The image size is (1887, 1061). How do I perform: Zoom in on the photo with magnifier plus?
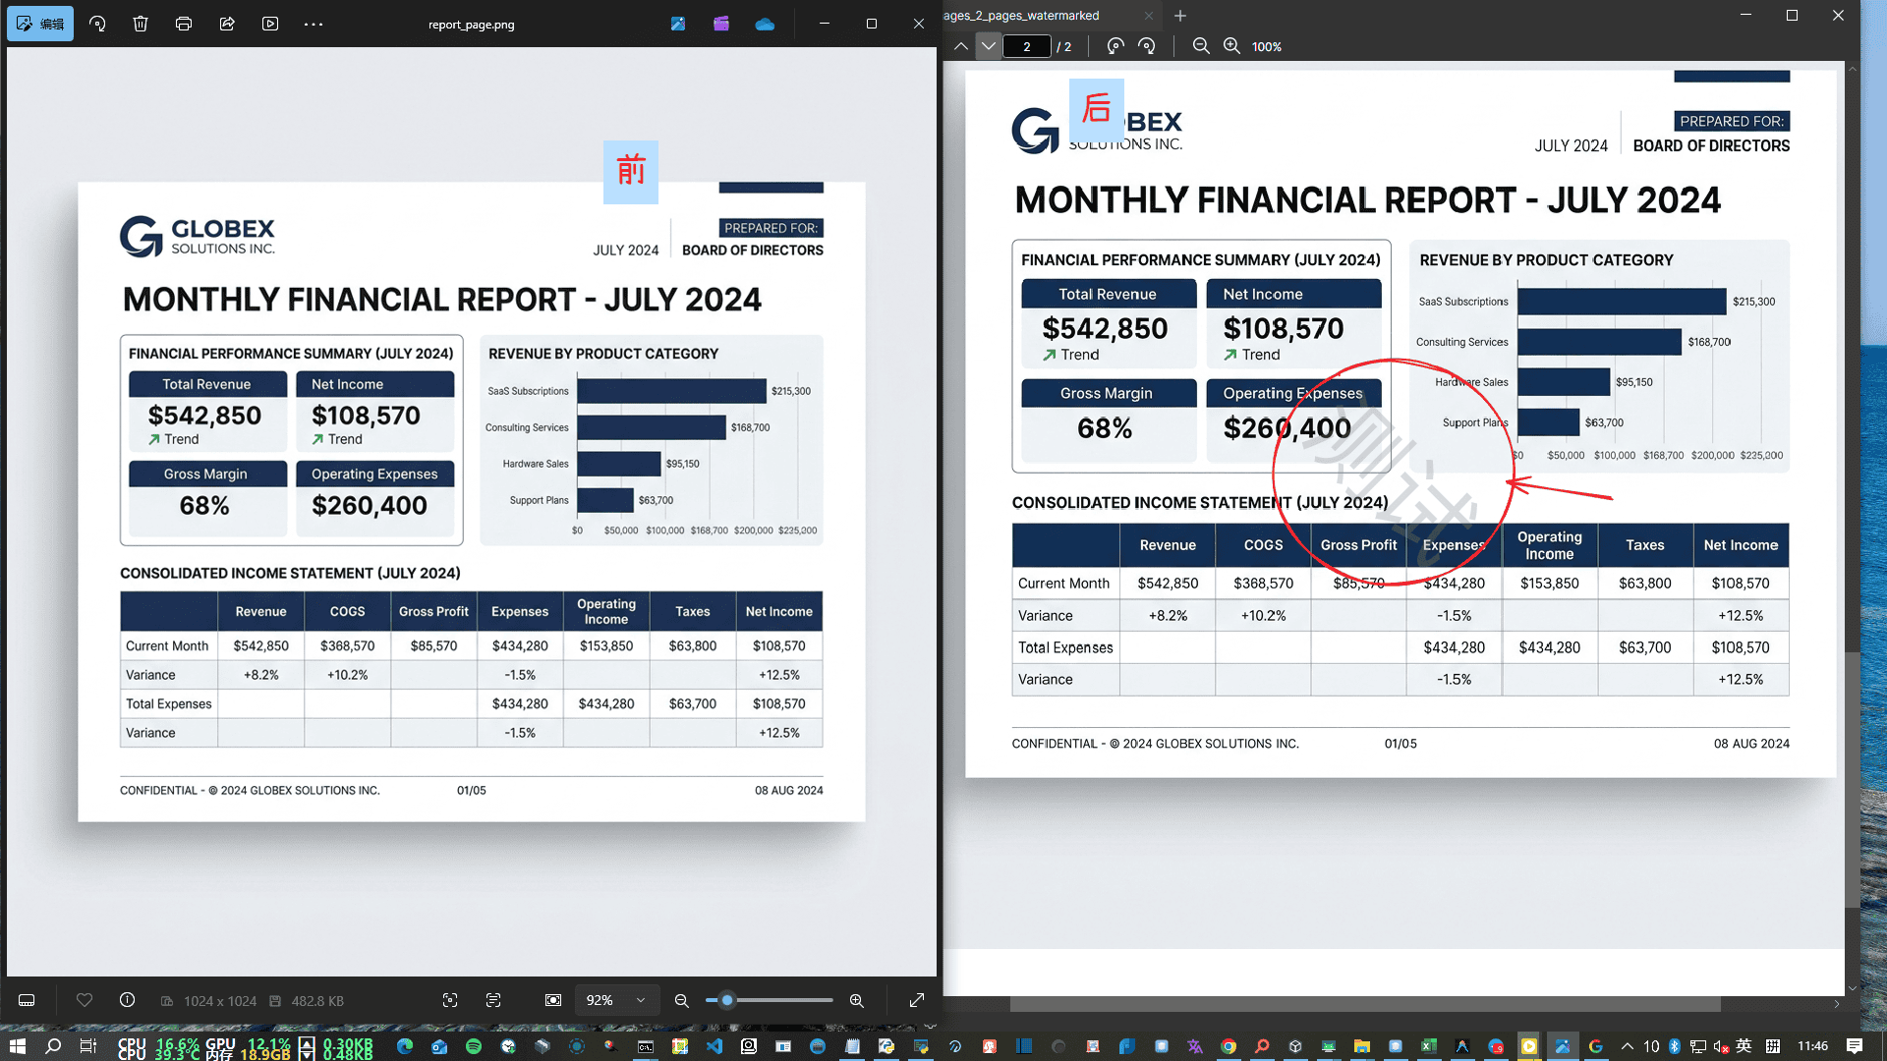[857, 1000]
